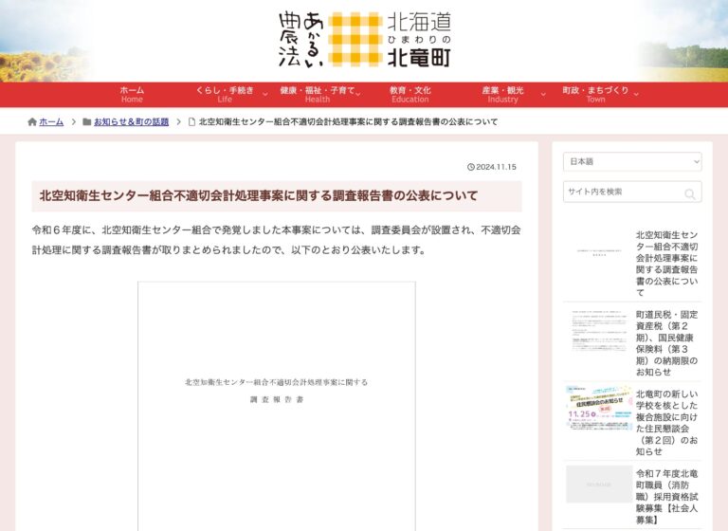Open the お知らせ＆町の話題 breadcrumb link
Viewport: 728px width, 531px height.
point(131,122)
